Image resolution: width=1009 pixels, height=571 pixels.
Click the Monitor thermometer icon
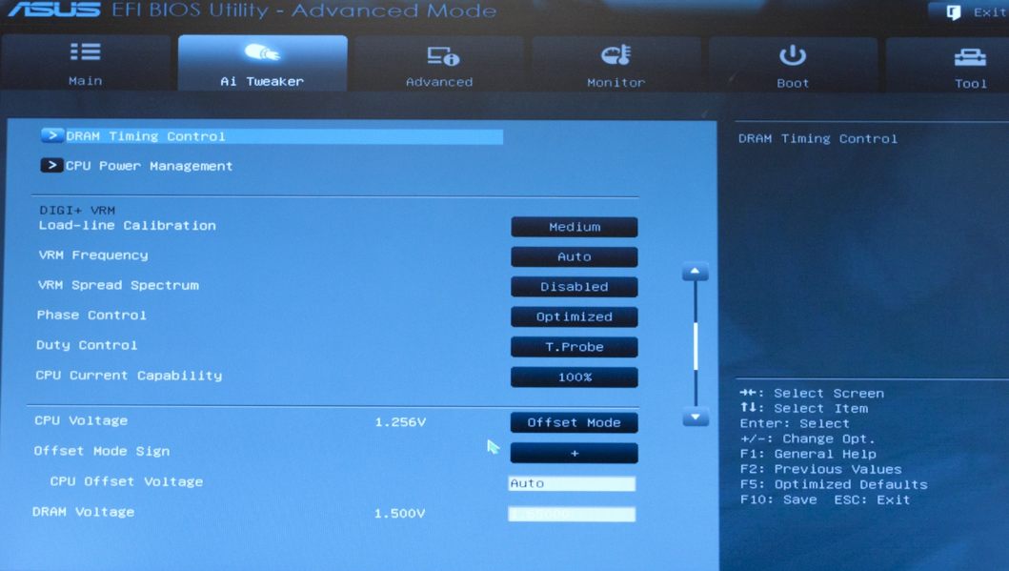click(x=615, y=54)
